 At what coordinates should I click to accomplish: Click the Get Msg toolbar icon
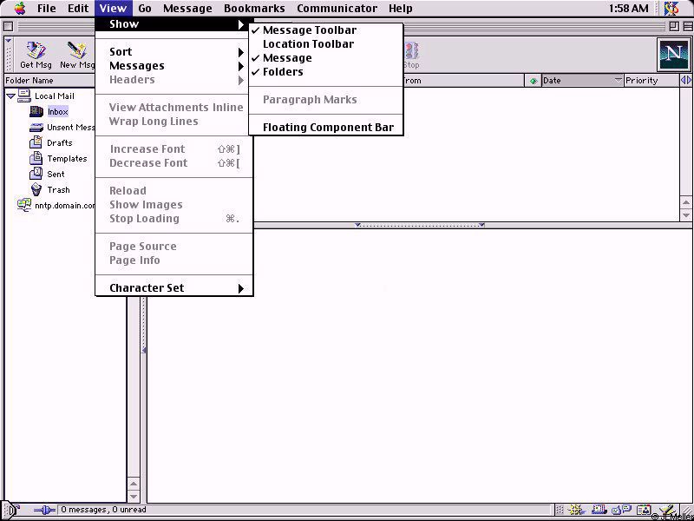click(x=36, y=55)
